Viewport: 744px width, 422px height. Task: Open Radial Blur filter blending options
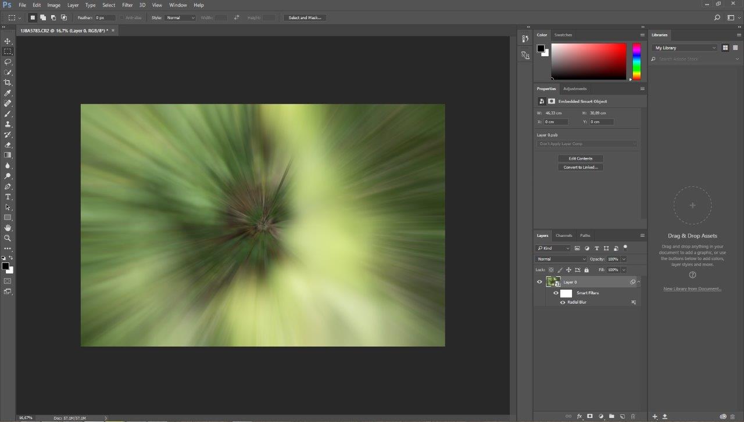point(634,302)
